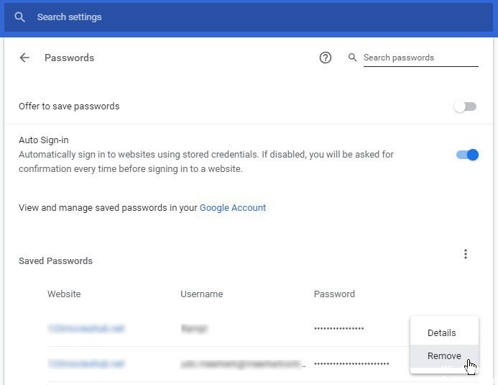Disable the Auto Sign-in switch
498x385 pixels.
pos(467,155)
